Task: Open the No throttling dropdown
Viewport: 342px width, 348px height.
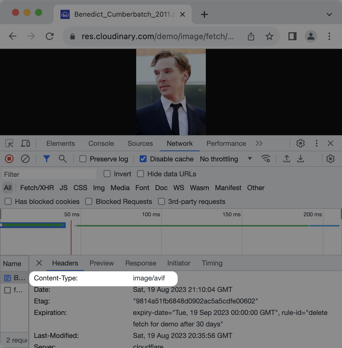Action: pyautogui.click(x=226, y=159)
